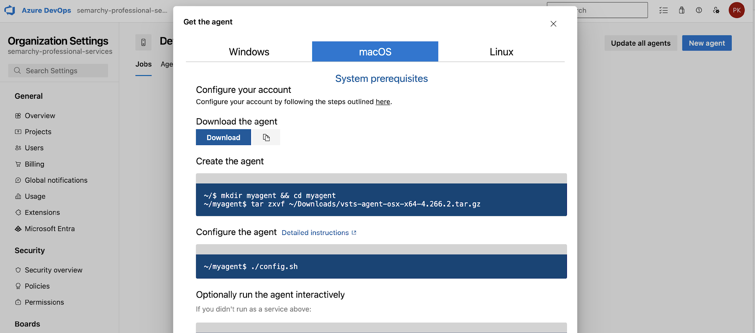Open the PK profile avatar
The image size is (755, 333).
737,10
